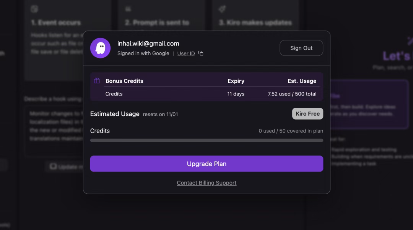Click the Upgrade Plan button

point(206,164)
